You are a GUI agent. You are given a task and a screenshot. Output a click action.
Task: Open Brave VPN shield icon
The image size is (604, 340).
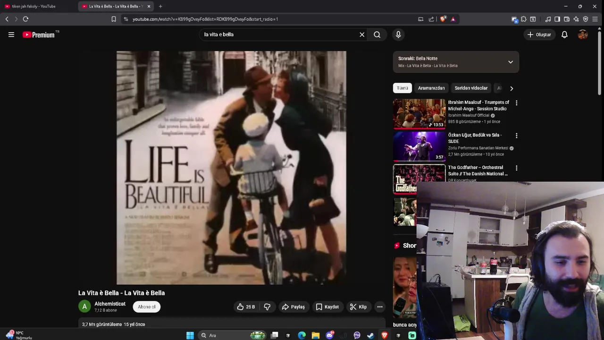tap(586, 19)
